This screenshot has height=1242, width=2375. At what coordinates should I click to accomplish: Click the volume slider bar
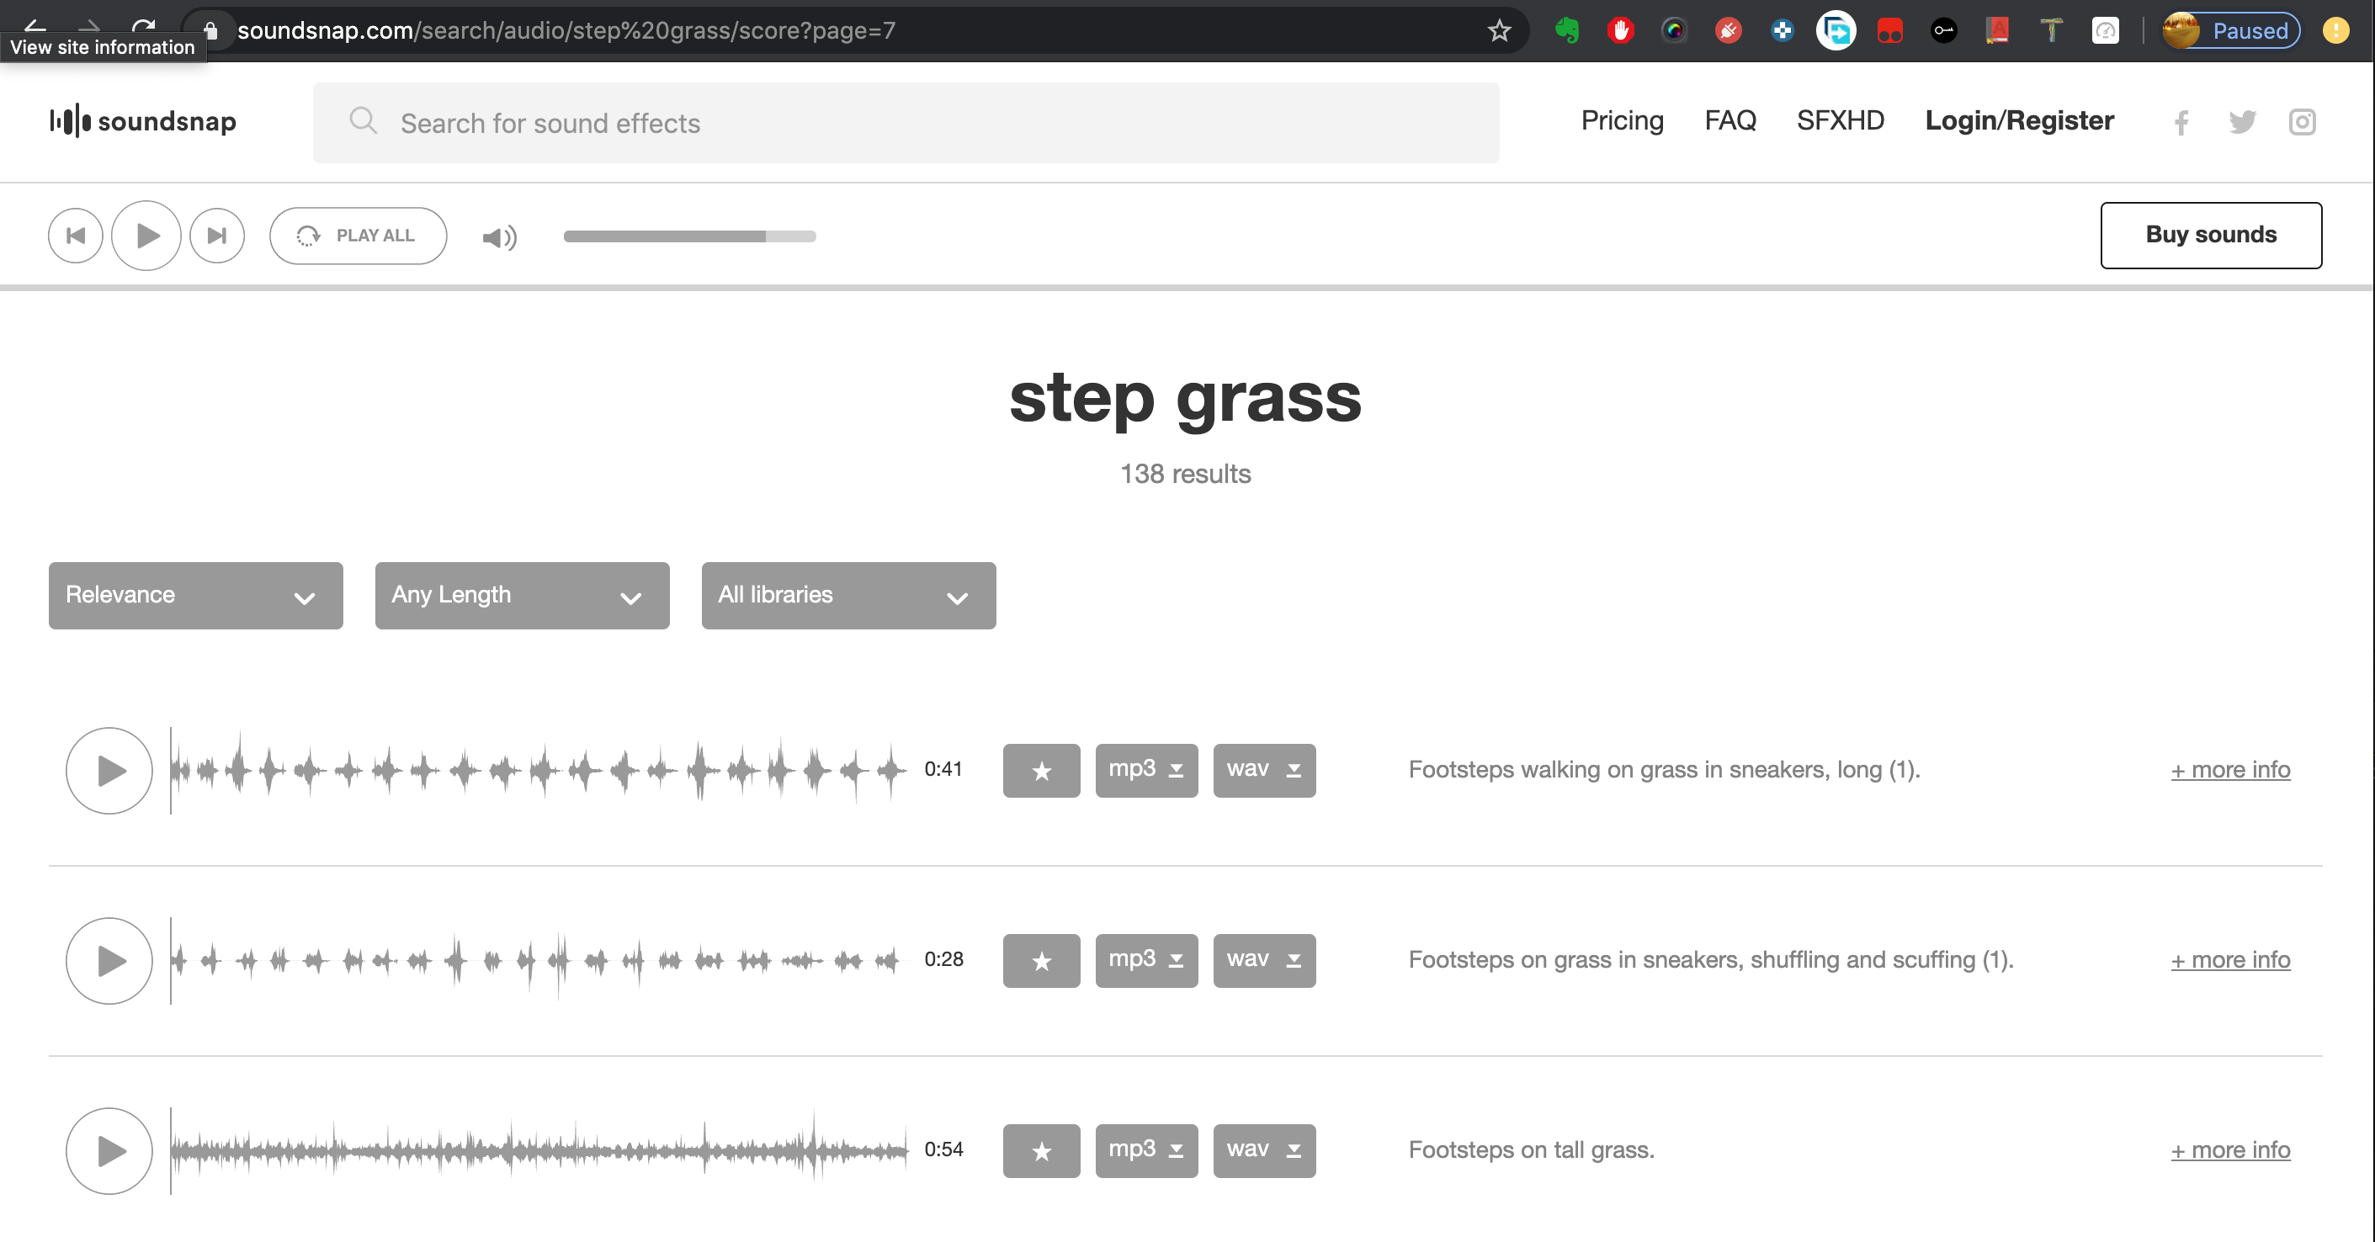(688, 236)
